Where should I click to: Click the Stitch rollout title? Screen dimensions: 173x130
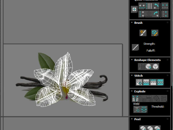coord(138,75)
